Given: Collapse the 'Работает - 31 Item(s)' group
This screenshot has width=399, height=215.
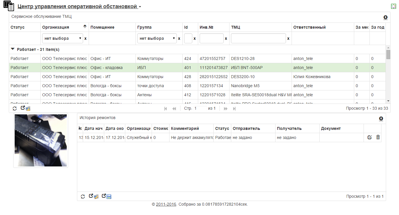Looking at the screenshot, I should (13, 49).
